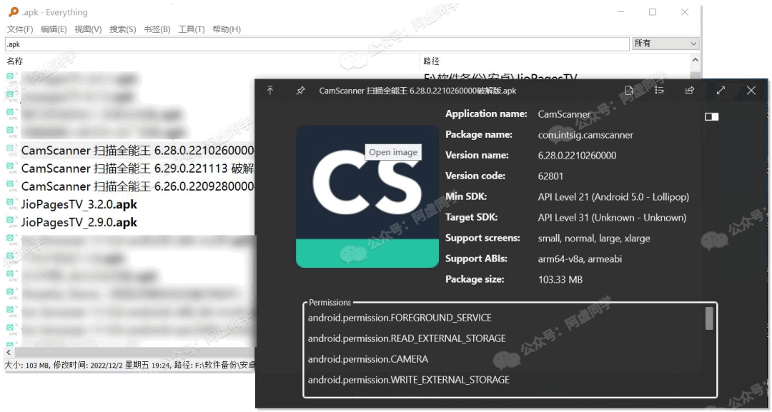
Task: Select android.permission.READ_EXTERNAL_STORAGE entry
Action: [407, 338]
